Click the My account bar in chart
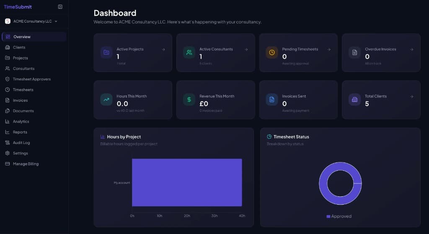Viewport: 429px width, 234px height. click(187, 183)
